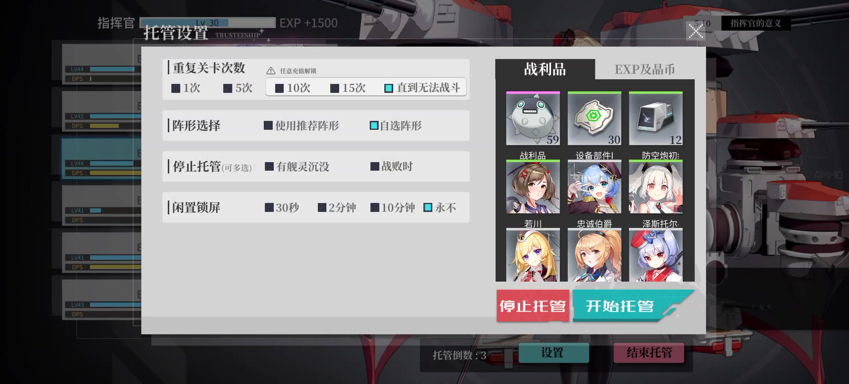Choose the 5次 repeat count checkbox
Screen dimensions: 849x384
(x=238, y=88)
